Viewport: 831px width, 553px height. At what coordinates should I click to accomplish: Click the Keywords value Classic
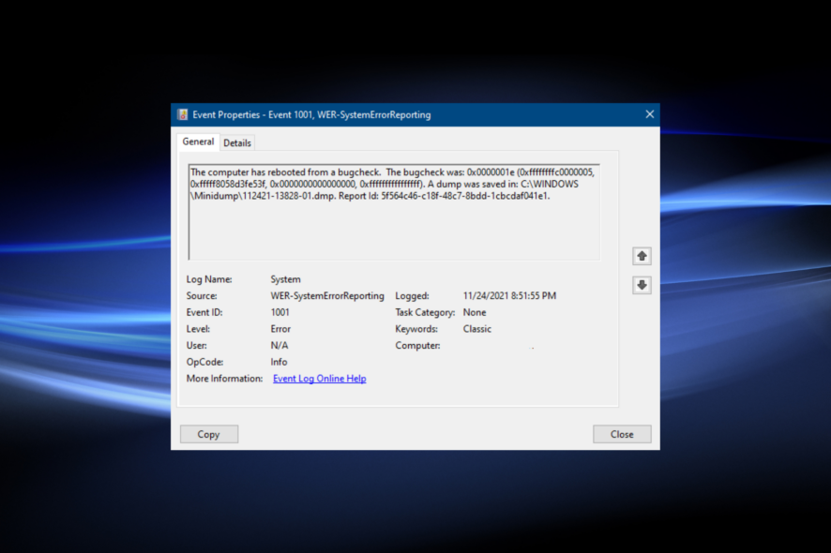[477, 329]
